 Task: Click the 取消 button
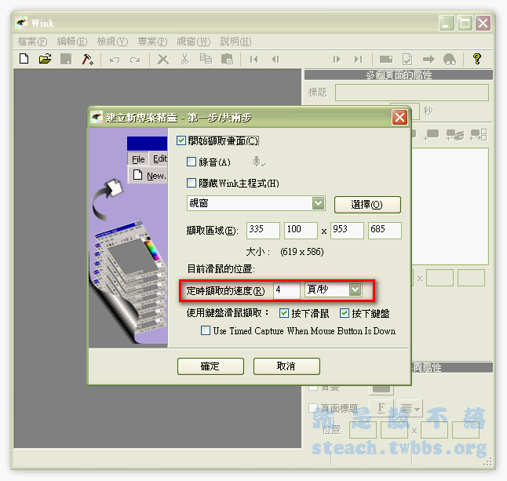click(286, 366)
